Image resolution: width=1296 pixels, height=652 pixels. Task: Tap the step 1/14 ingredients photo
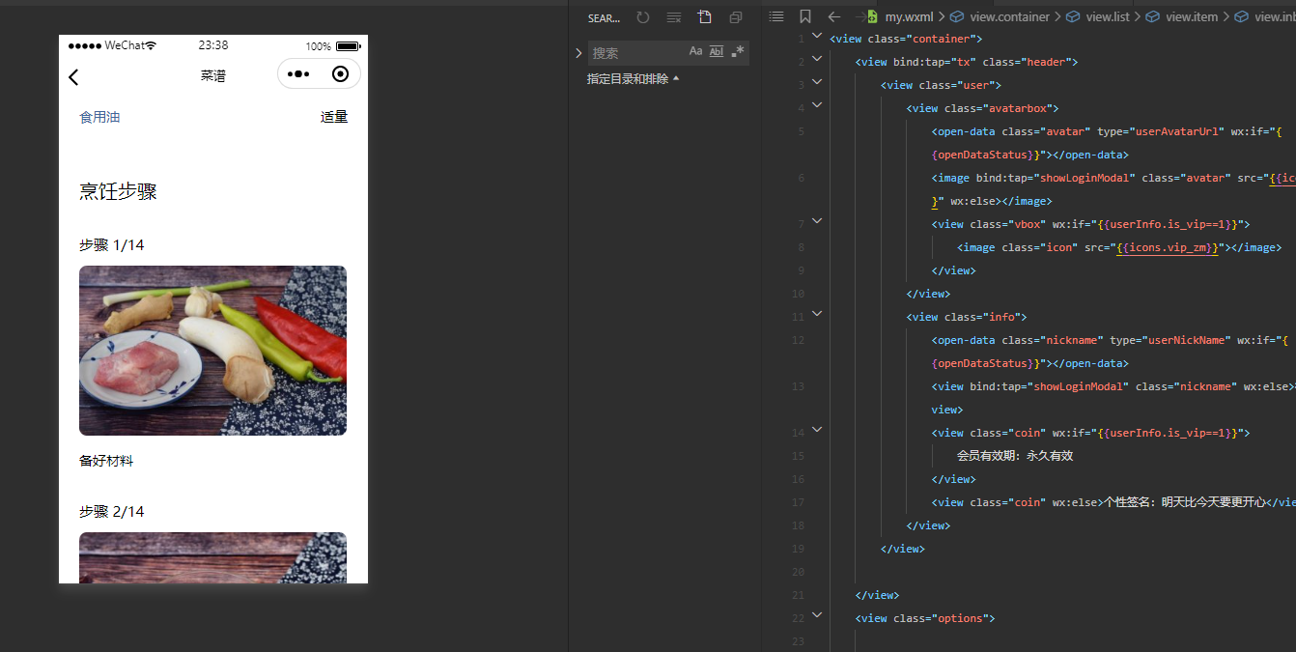[212, 351]
